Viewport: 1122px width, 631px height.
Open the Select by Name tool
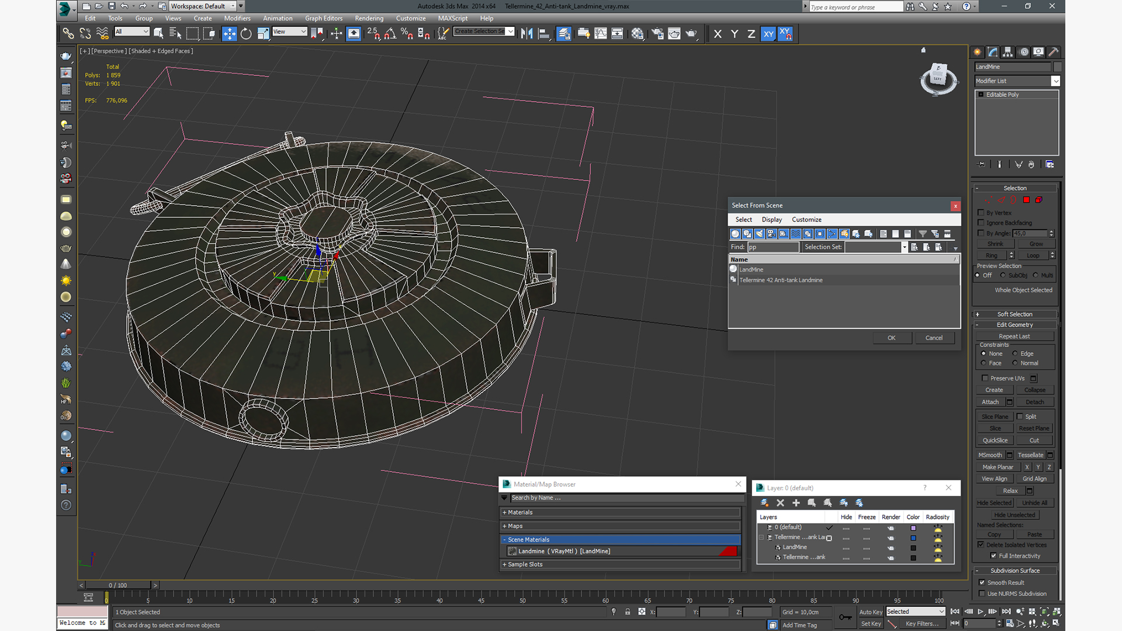(175, 34)
